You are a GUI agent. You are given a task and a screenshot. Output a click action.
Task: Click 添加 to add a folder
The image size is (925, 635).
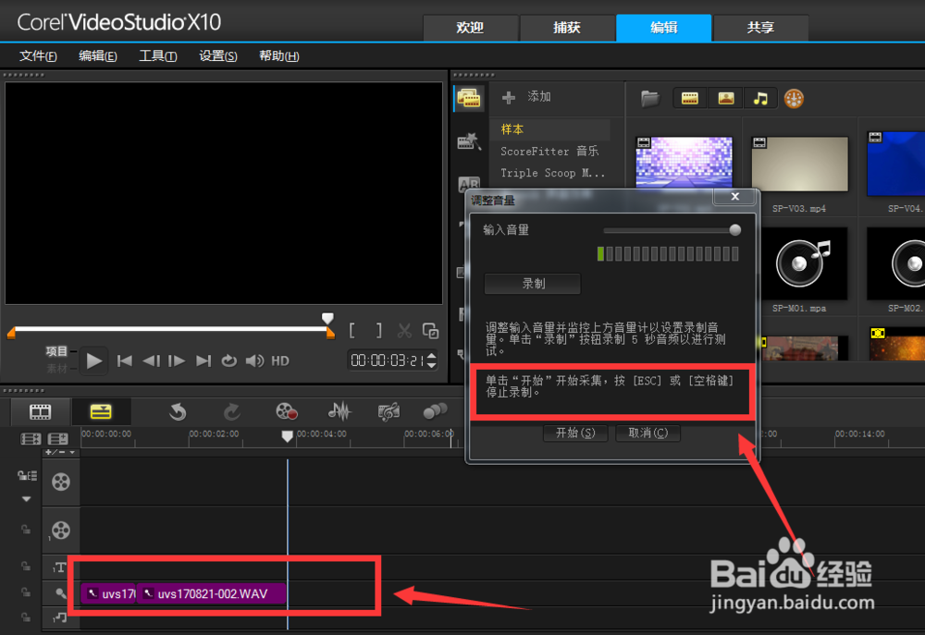527,97
